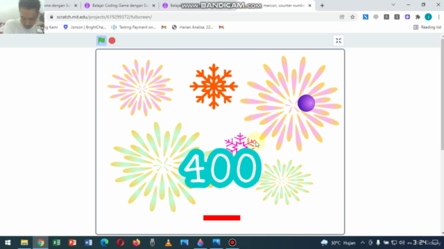The image size is (444, 249).
Task: Open the Reading list panel
Action: (x=427, y=27)
